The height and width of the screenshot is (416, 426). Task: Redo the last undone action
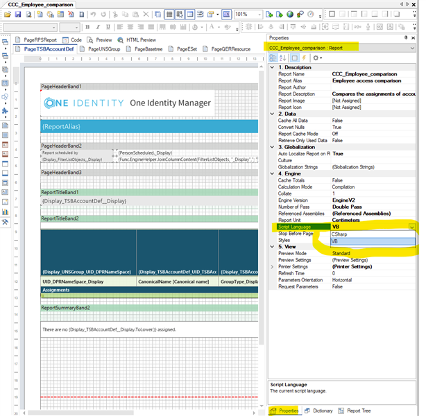coord(103,15)
